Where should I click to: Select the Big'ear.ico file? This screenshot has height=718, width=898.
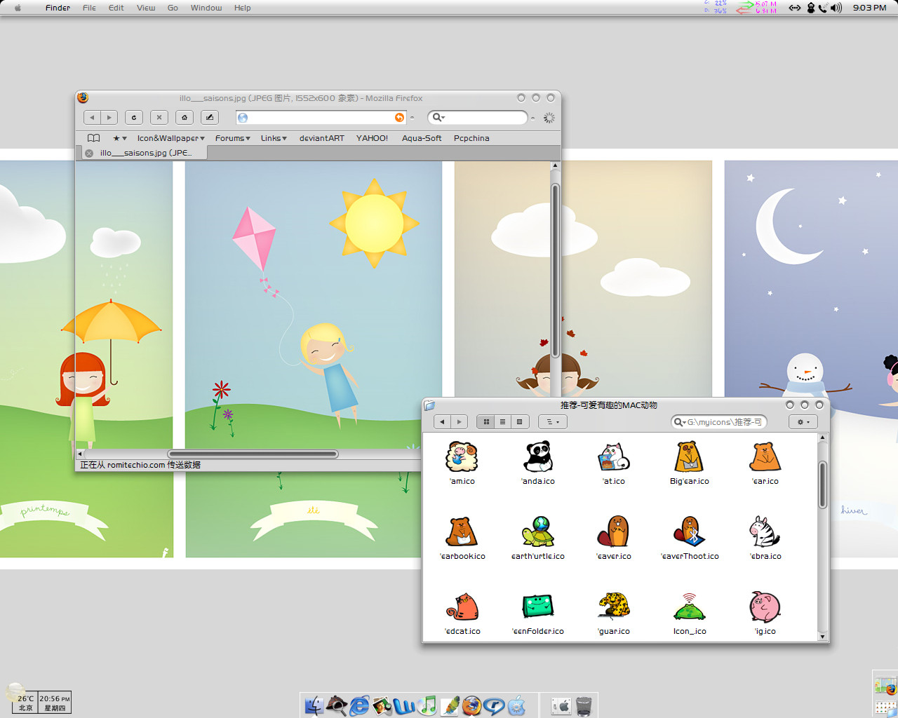(690, 463)
